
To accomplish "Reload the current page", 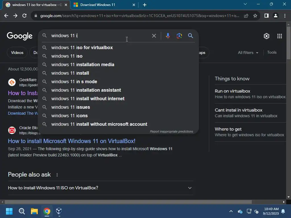I will 24,16.
